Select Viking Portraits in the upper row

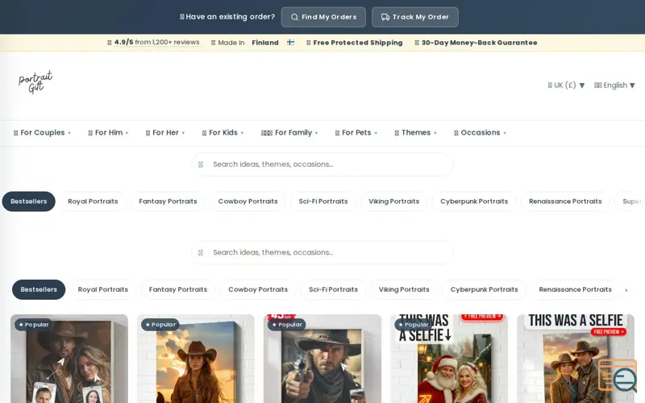(x=394, y=201)
